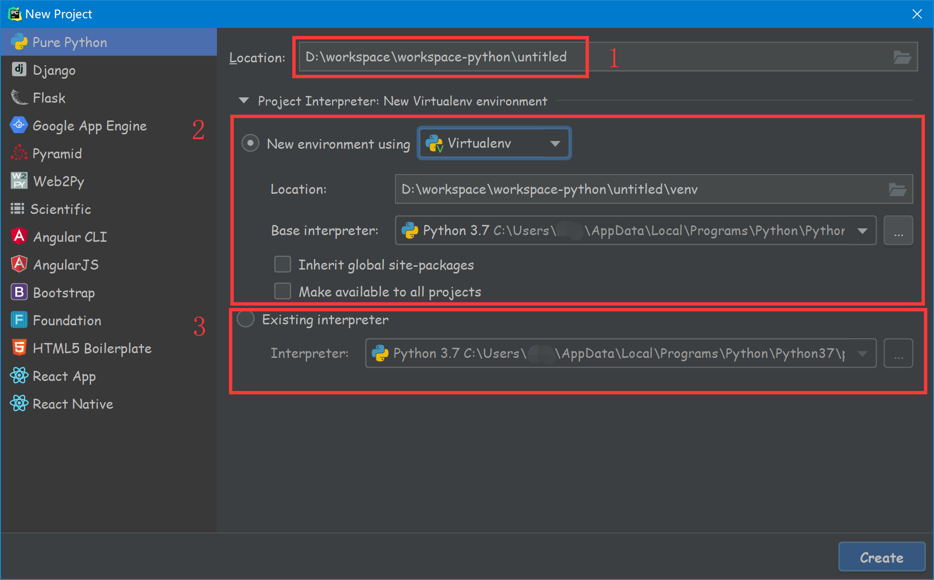Check Make available to all projects

coord(283,291)
